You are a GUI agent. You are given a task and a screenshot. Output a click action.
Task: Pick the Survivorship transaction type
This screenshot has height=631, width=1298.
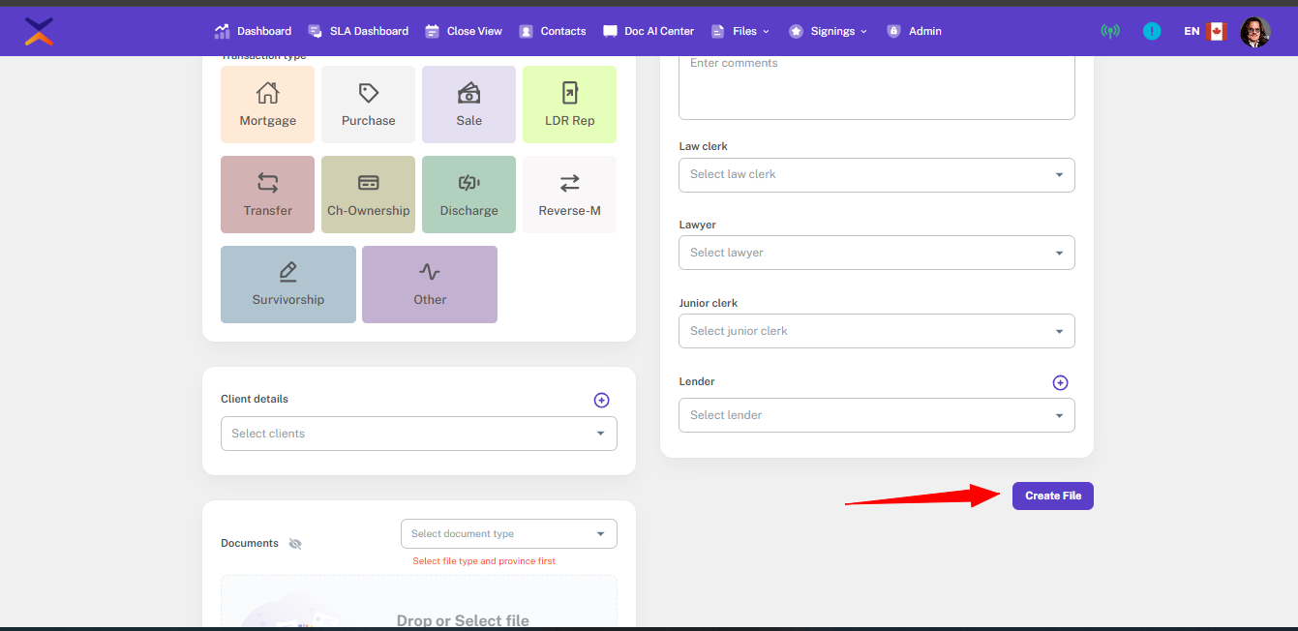[288, 285]
